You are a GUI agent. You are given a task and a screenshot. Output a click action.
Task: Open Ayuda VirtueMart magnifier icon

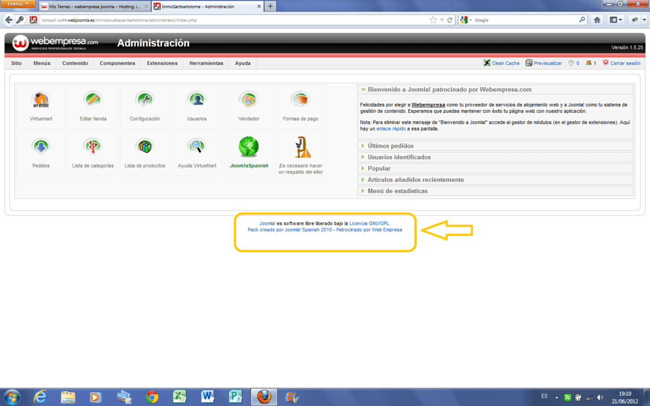pyautogui.click(x=197, y=146)
